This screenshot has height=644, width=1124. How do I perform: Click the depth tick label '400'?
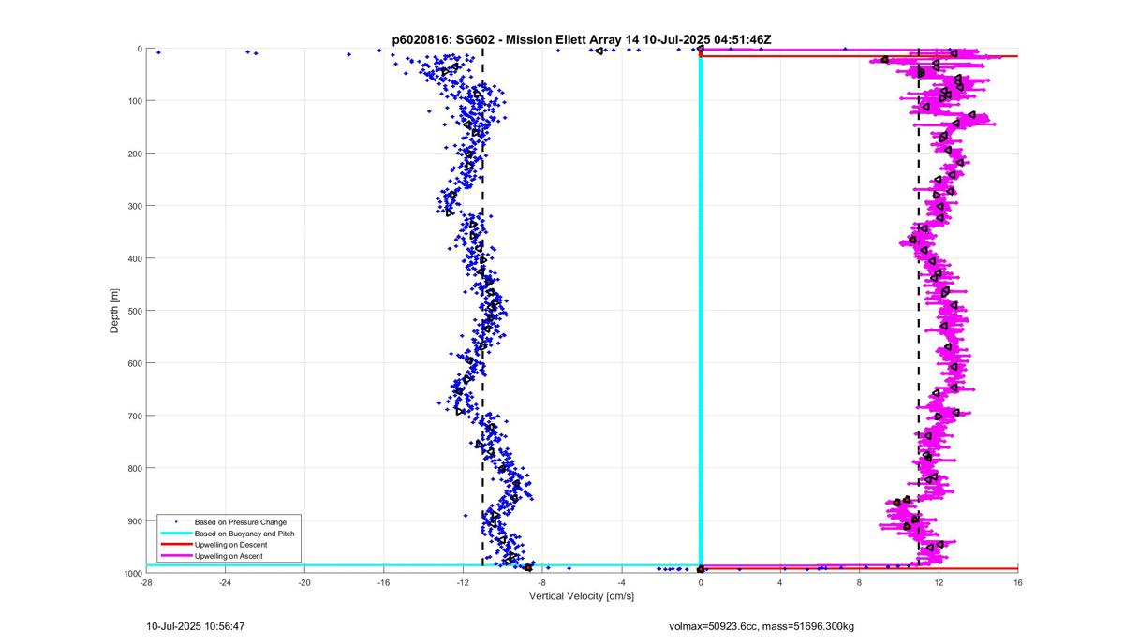click(x=134, y=258)
